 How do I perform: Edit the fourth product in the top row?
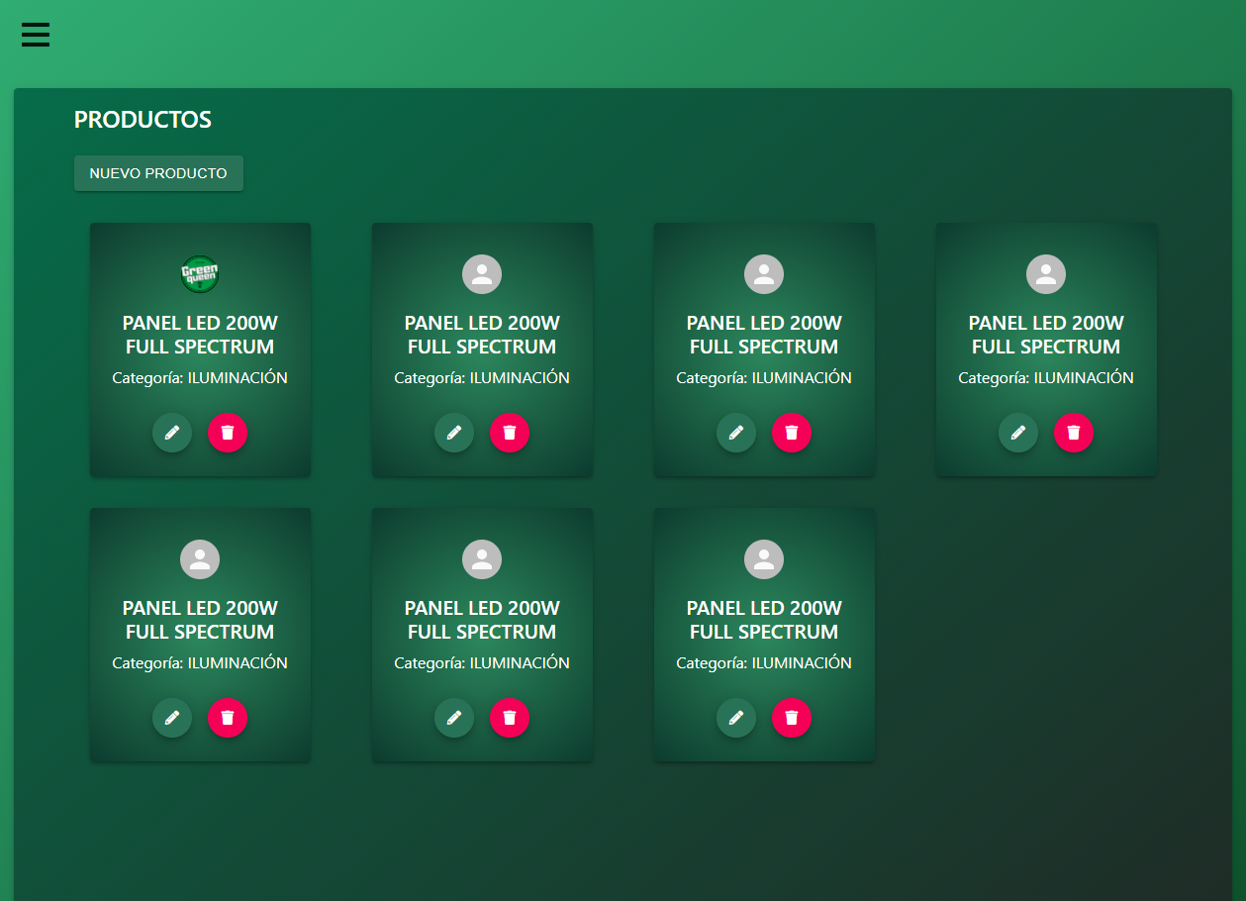click(x=1018, y=433)
